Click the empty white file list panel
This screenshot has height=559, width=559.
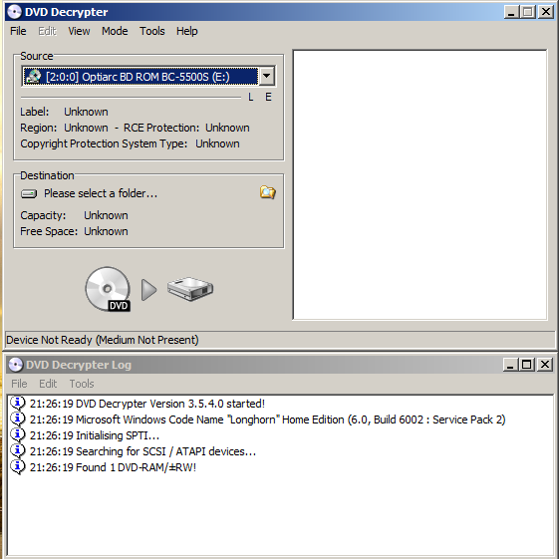pos(419,184)
